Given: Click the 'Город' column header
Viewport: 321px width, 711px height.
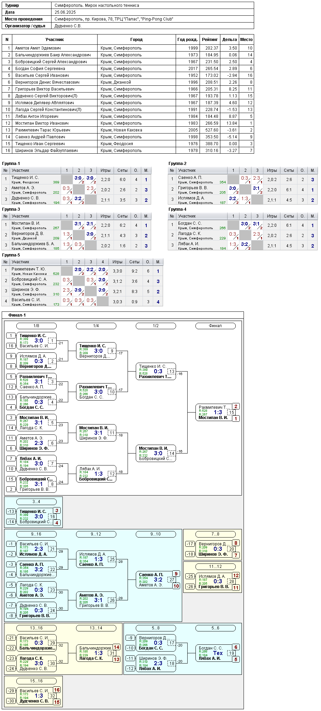Looking at the screenshot, I should (x=136, y=40).
